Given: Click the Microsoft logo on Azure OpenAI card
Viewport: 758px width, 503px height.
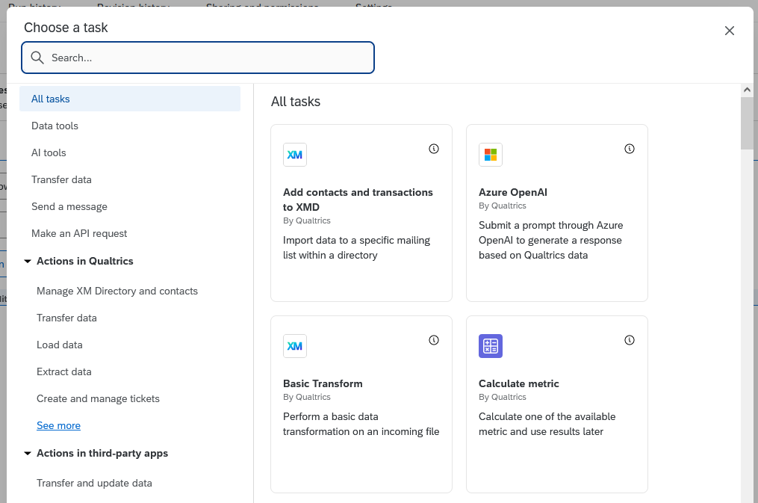Looking at the screenshot, I should [x=491, y=155].
